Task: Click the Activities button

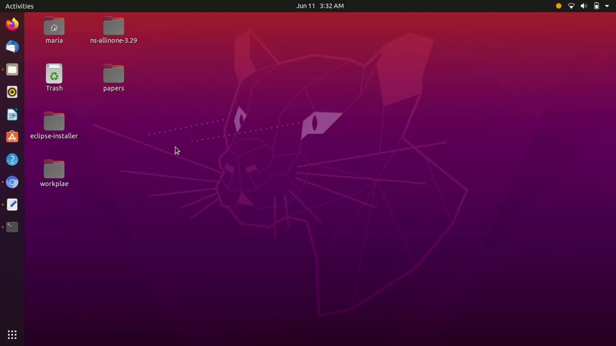Action: pyautogui.click(x=19, y=6)
